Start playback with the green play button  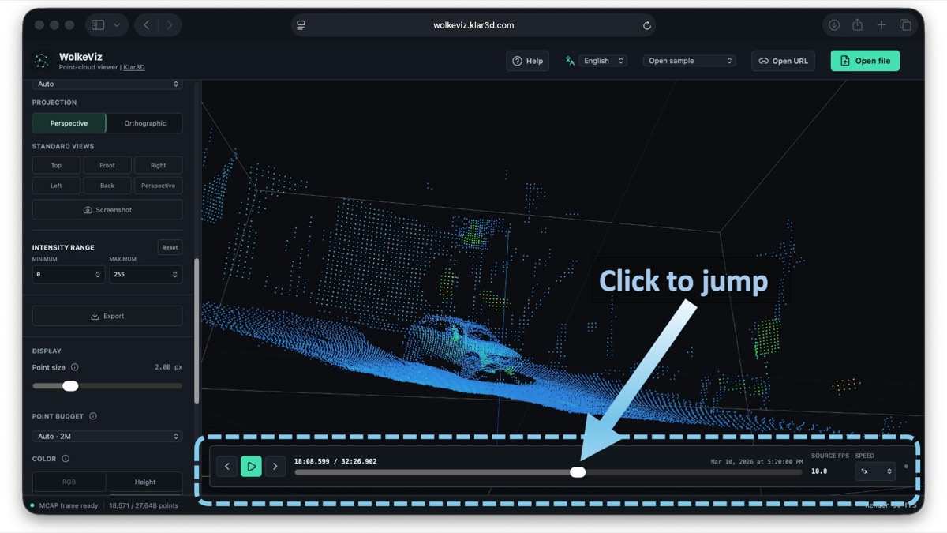(251, 467)
